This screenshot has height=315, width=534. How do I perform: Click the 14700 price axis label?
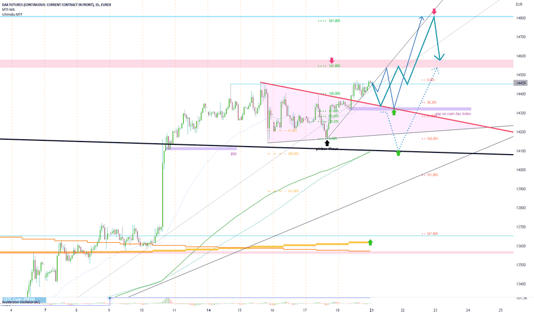tap(521, 37)
